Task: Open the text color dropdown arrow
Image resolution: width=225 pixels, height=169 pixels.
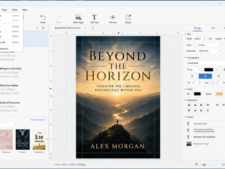Action: tap(217, 70)
